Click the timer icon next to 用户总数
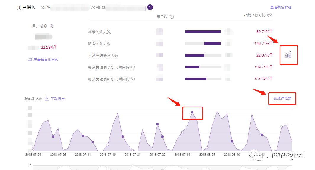This screenshot has height=170, width=315. click(x=51, y=26)
